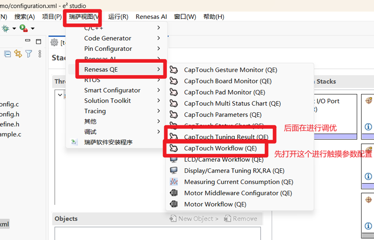Select onfig.c file in project tree
Viewport: 374px width, 240px height.
coord(10,104)
